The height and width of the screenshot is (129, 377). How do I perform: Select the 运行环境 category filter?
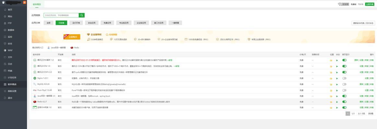click(76, 23)
